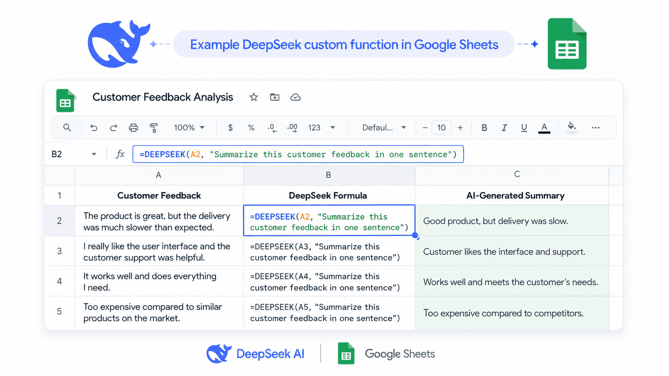669x376 pixels.
Task: Click the search magnifier icon in toolbar
Action: 67,127
